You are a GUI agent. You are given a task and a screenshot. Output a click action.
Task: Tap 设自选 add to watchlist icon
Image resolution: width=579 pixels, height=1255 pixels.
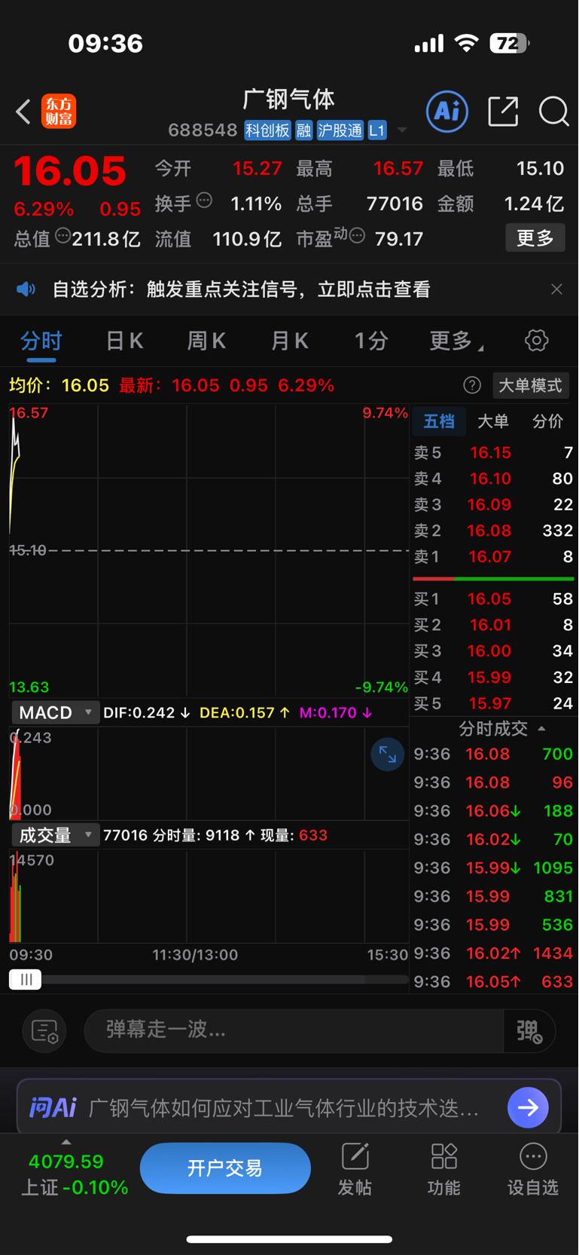533,1169
